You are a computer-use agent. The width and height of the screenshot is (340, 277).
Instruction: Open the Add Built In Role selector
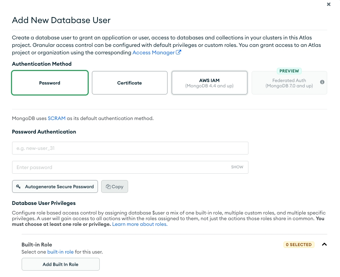click(x=60, y=264)
